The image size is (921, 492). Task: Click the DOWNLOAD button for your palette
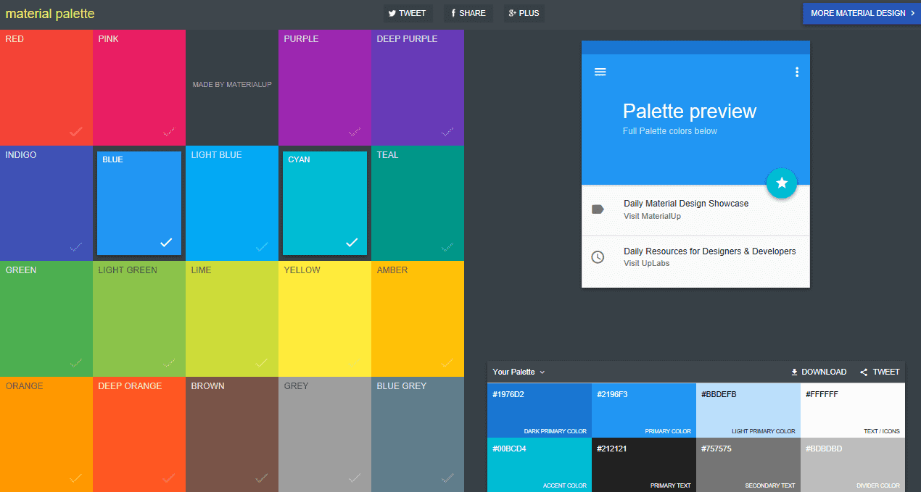pyautogui.click(x=819, y=372)
